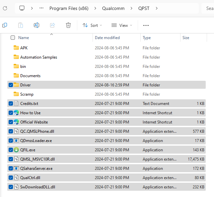Click the Scramp folder icon

click(16, 94)
